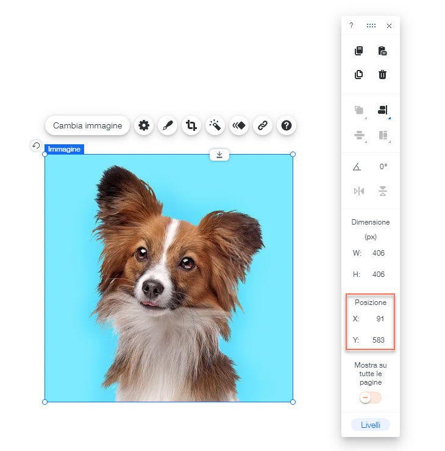Screen dimensions: 445x451
Task: Select the Immagine label tag
Action: click(x=64, y=149)
